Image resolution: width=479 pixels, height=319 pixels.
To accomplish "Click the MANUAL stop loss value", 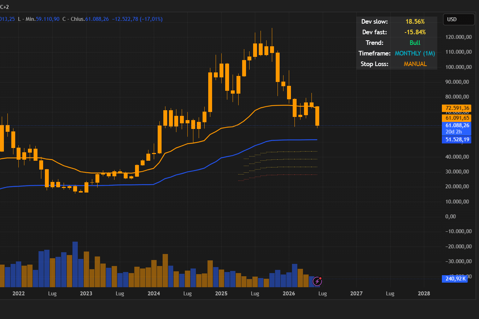I will pyautogui.click(x=415, y=64).
